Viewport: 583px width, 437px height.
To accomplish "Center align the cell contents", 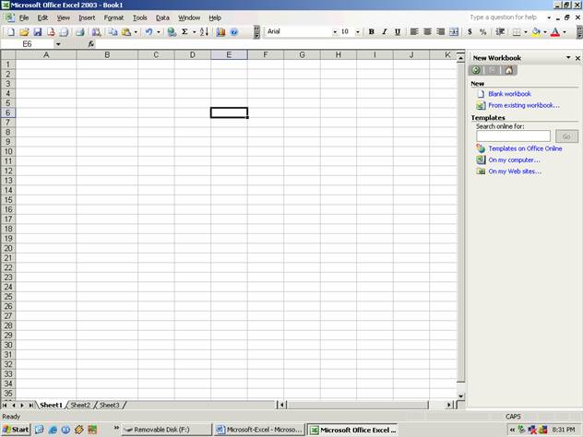I will pos(427,32).
